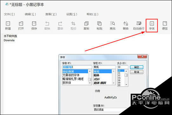Paste using the 粘贴 toolbar icon
The image size is (172, 115).
coord(100,25)
